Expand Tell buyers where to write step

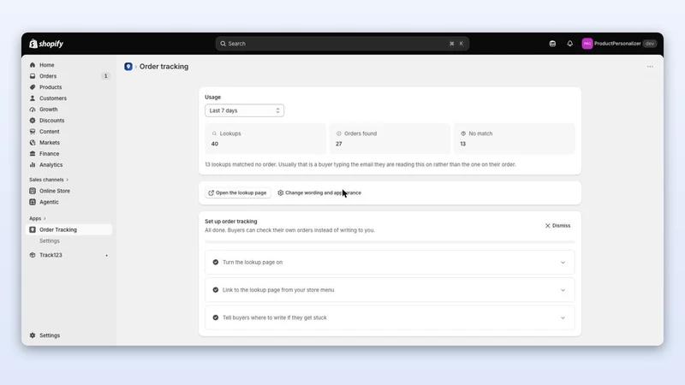[563, 317]
